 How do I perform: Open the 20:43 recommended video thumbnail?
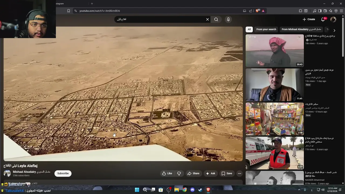275,51
